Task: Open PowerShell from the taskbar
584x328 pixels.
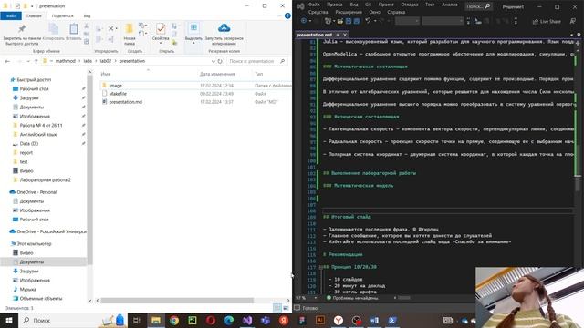Action: pyautogui.click(x=392, y=320)
